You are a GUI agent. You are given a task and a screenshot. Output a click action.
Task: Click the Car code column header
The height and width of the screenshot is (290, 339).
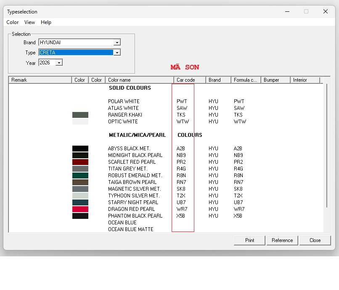(189, 80)
